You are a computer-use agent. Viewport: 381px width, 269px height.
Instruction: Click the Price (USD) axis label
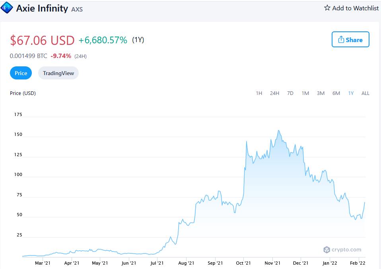tap(23, 93)
